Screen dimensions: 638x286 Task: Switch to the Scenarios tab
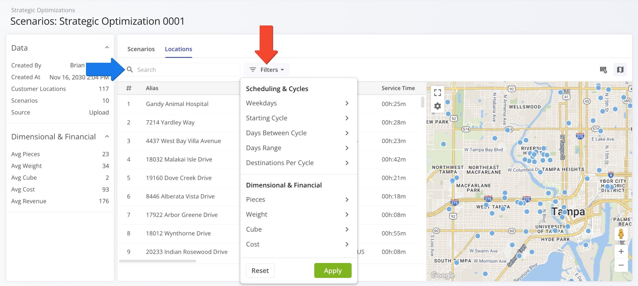click(x=141, y=49)
